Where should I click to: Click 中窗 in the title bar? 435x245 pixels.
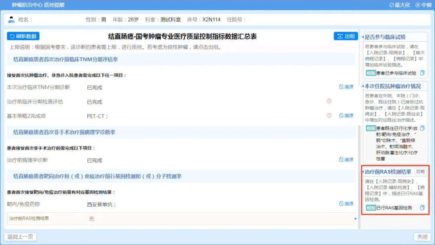[x=423, y=5]
